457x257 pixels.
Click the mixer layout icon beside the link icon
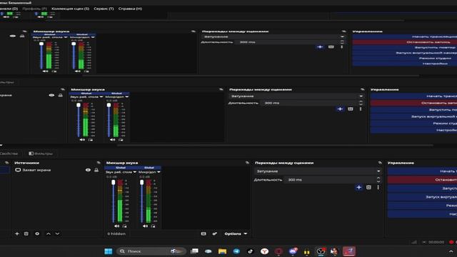point(204,233)
